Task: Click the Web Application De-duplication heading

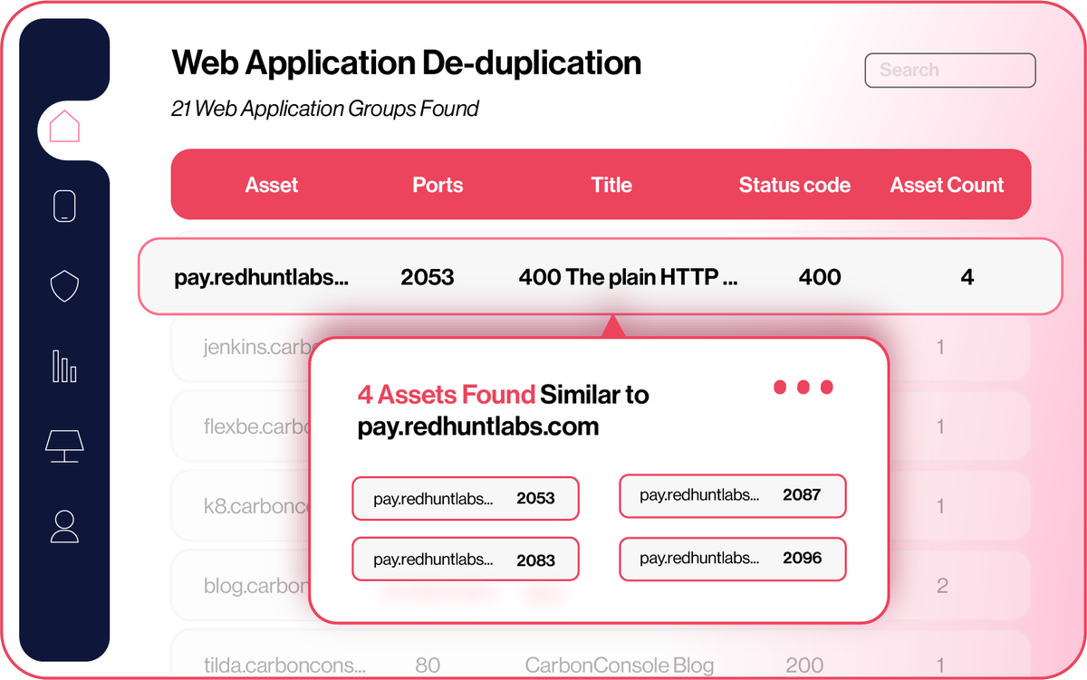Action: pyautogui.click(x=407, y=62)
